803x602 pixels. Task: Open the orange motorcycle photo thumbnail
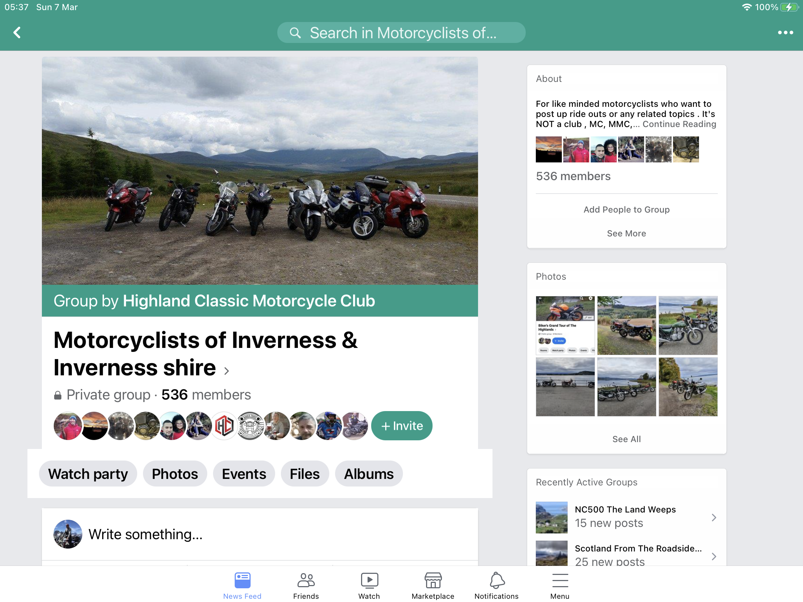pos(565,325)
